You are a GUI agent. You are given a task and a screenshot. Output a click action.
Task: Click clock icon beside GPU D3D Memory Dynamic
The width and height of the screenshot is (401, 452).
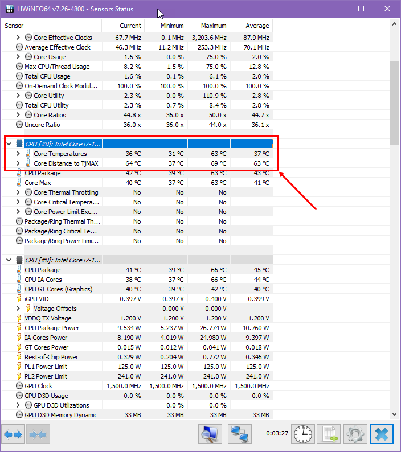coord(19,415)
